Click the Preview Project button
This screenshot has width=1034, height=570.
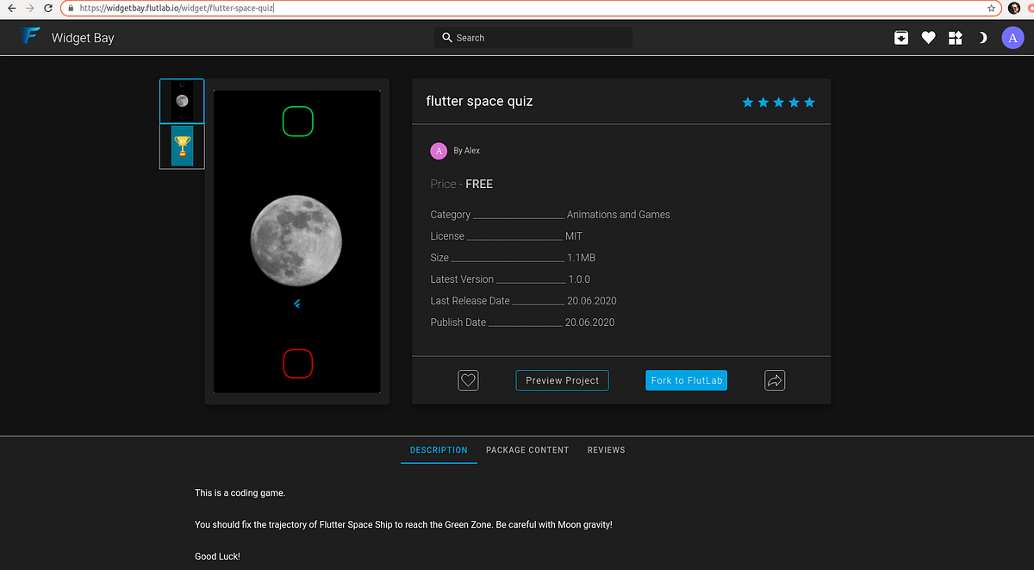(562, 379)
